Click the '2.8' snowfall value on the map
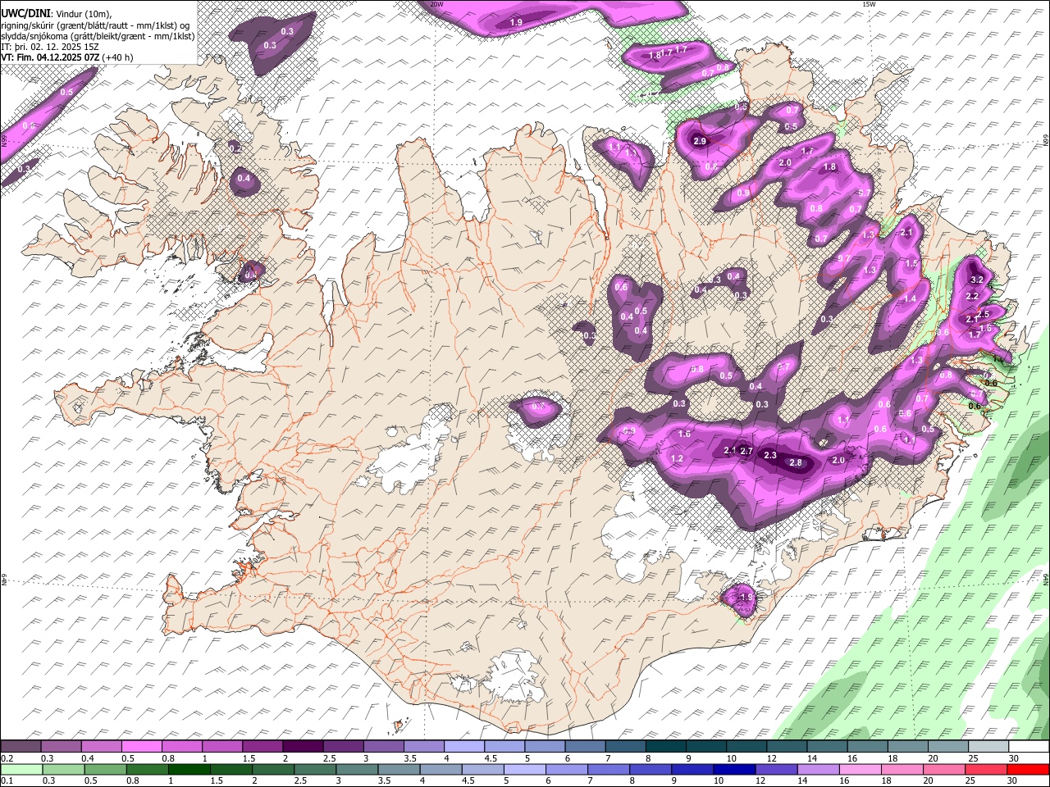1050x787 pixels. point(795,462)
